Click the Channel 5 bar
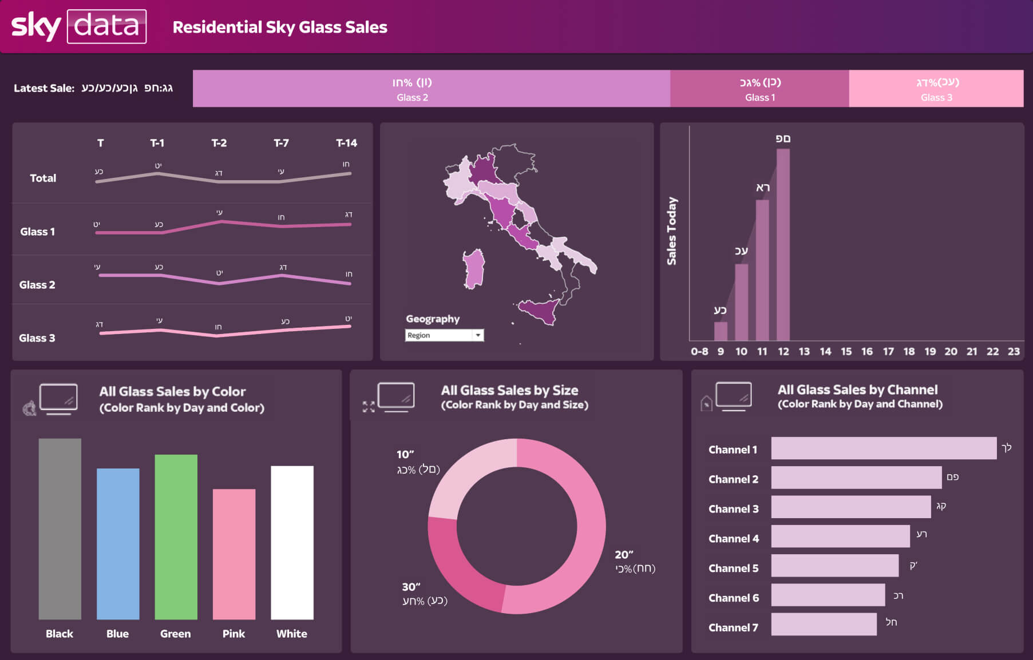Viewport: 1033px width, 660px height. coord(835,566)
